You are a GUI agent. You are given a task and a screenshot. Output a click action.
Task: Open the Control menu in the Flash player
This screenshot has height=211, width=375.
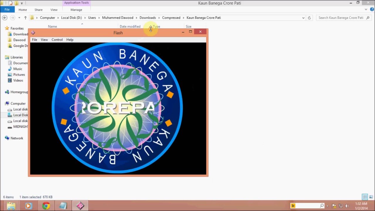pos(57,40)
